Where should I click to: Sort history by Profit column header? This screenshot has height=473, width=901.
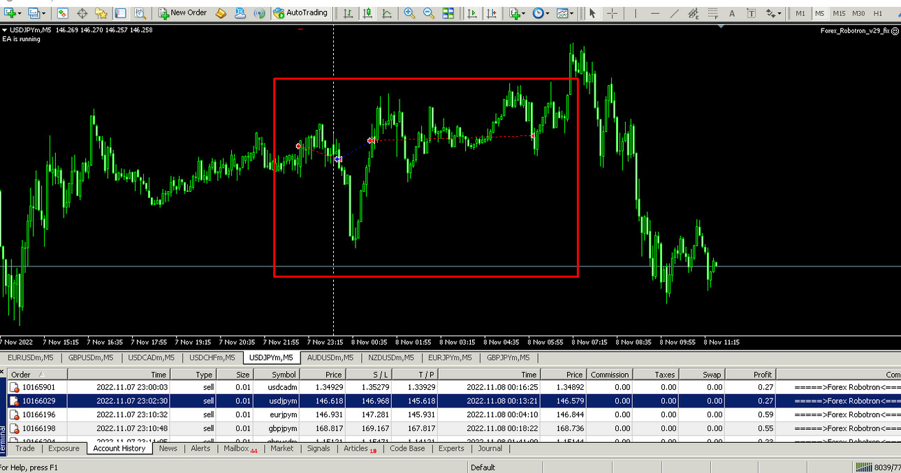pos(750,375)
